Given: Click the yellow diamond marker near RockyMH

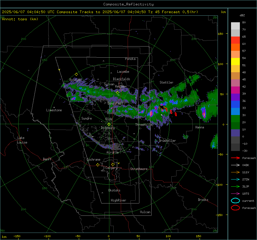Looking at the screenshot, I should click(x=76, y=74).
